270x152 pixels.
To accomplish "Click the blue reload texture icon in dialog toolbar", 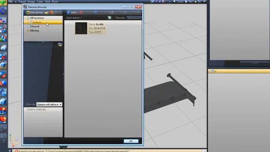I will pos(96,12).
